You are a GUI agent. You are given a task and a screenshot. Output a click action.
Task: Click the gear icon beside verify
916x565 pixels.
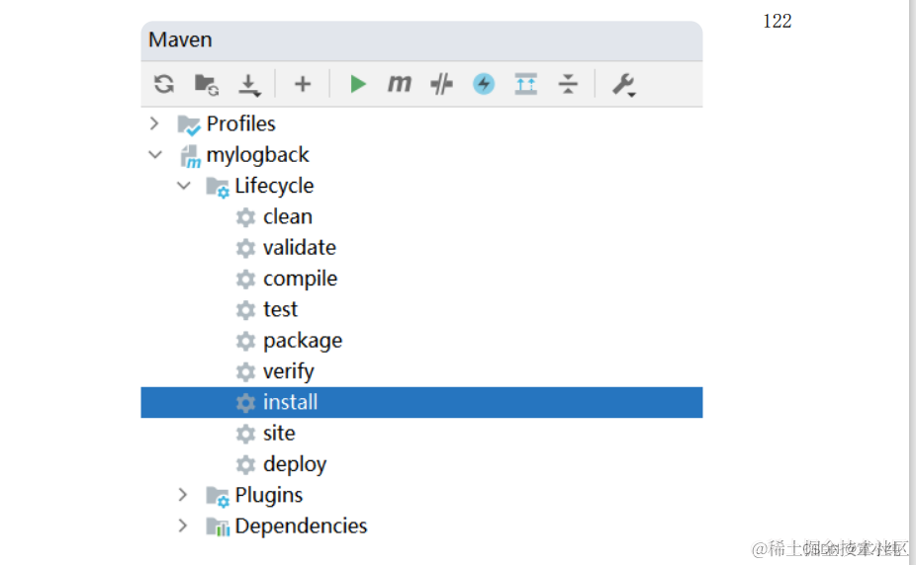pos(246,372)
